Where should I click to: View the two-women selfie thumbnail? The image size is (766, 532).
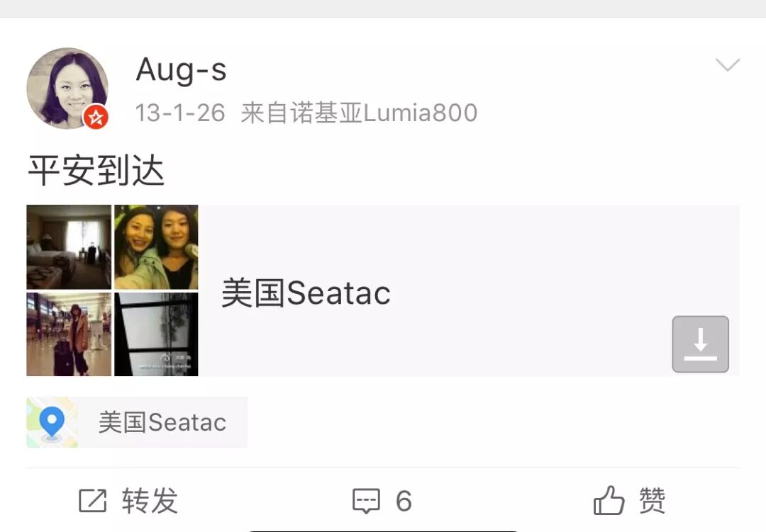156,247
